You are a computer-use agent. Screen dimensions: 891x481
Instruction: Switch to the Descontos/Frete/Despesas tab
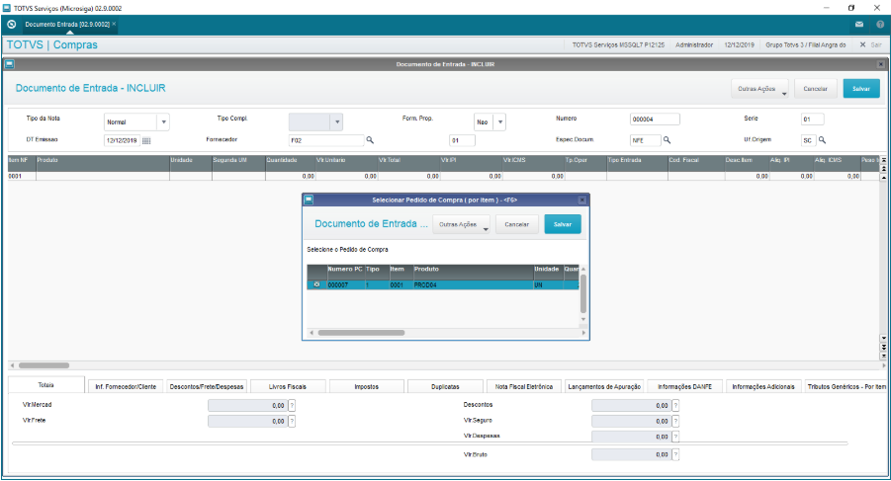pos(207,386)
